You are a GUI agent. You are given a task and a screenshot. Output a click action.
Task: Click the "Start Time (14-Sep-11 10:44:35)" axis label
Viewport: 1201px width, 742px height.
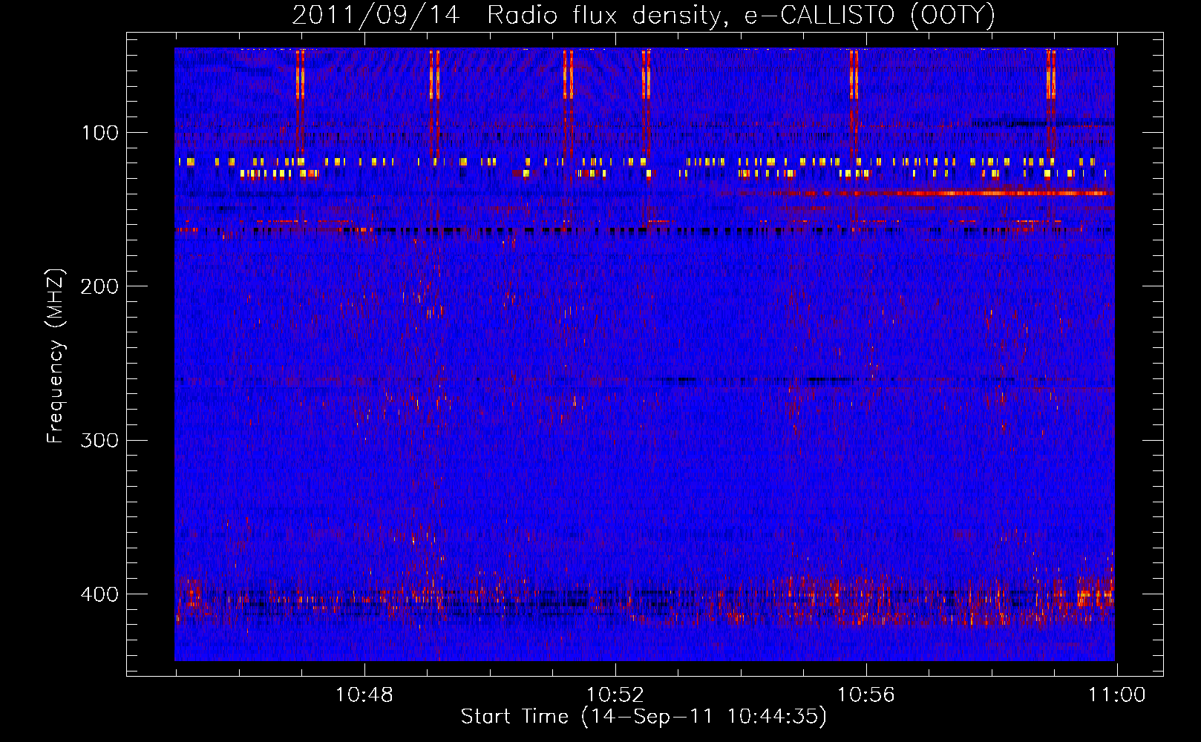point(644,717)
